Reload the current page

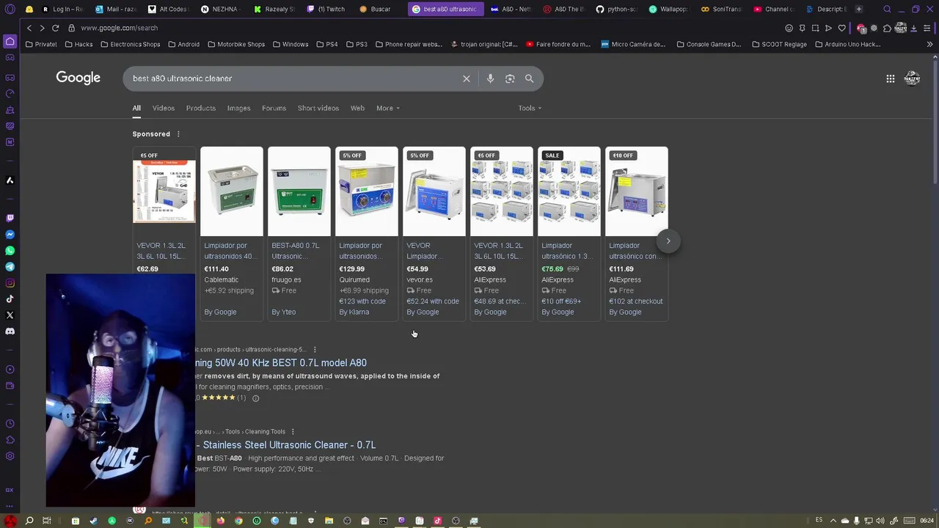point(55,28)
